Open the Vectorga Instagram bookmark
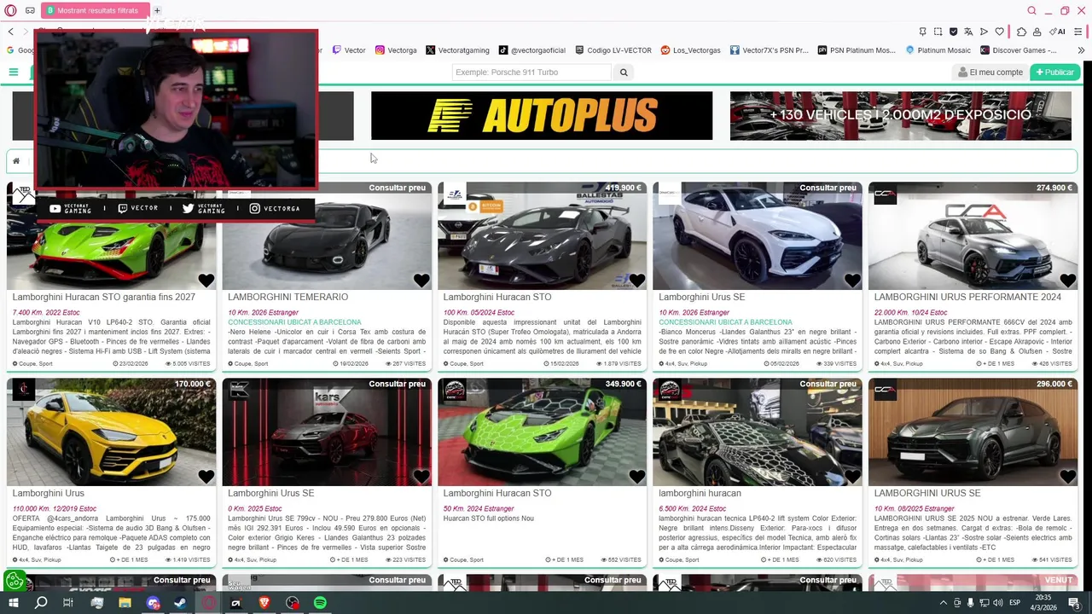The width and height of the screenshot is (1092, 614). (x=396, y=50)
